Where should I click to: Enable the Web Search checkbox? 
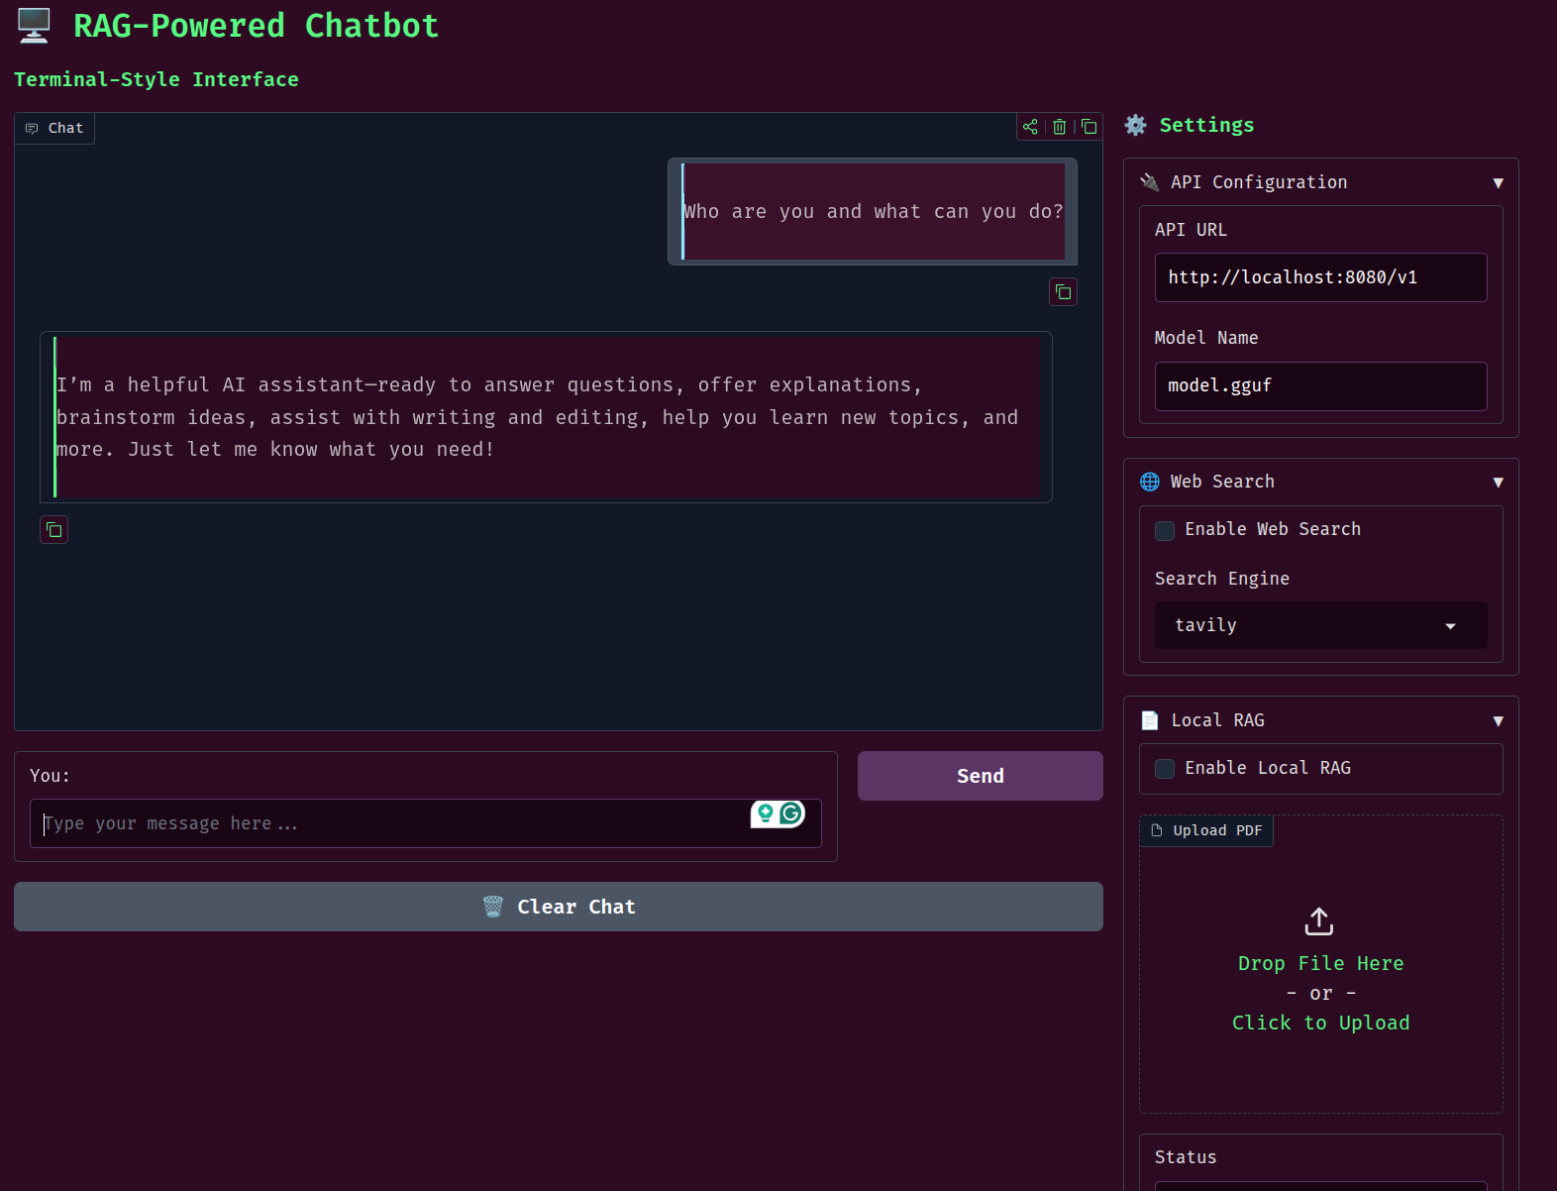click(1165, 530)
